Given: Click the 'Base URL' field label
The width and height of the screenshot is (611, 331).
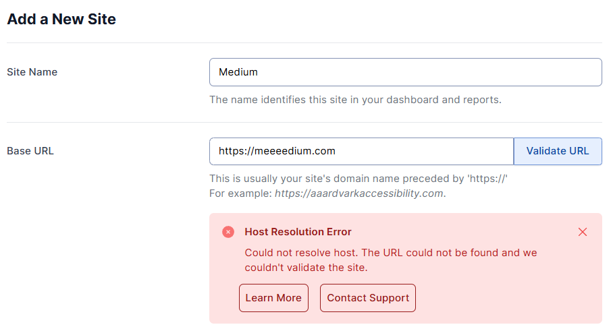Looking at the screenshot, I should (30, 151).
